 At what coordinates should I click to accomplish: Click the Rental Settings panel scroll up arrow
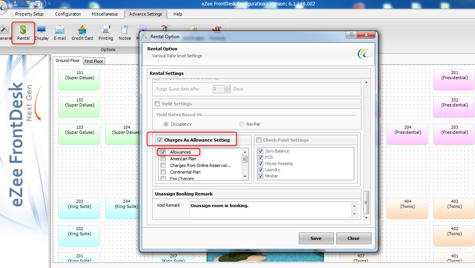[366, 82]
